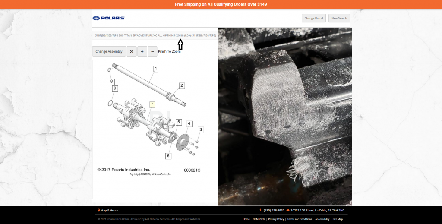Go to Home footer link

[x=246, y=219]
